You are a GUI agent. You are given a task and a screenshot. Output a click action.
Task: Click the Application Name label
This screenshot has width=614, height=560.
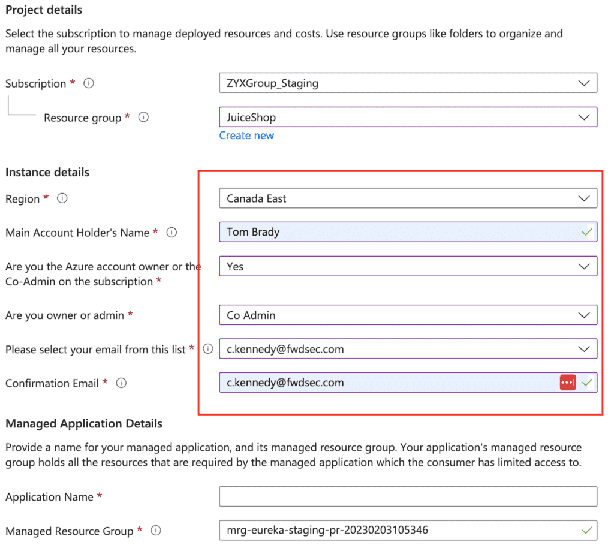[49, 497]
